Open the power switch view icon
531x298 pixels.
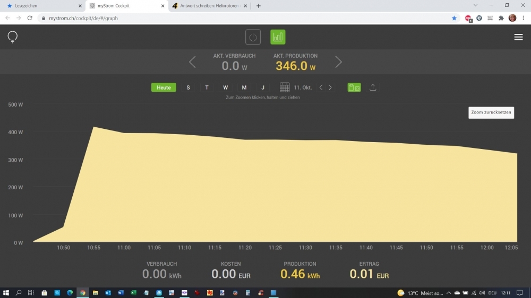point(253,37)
